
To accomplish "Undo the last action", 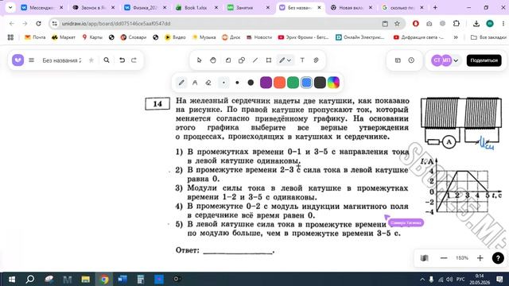I will pyautogui.click(x=122, y=60).
